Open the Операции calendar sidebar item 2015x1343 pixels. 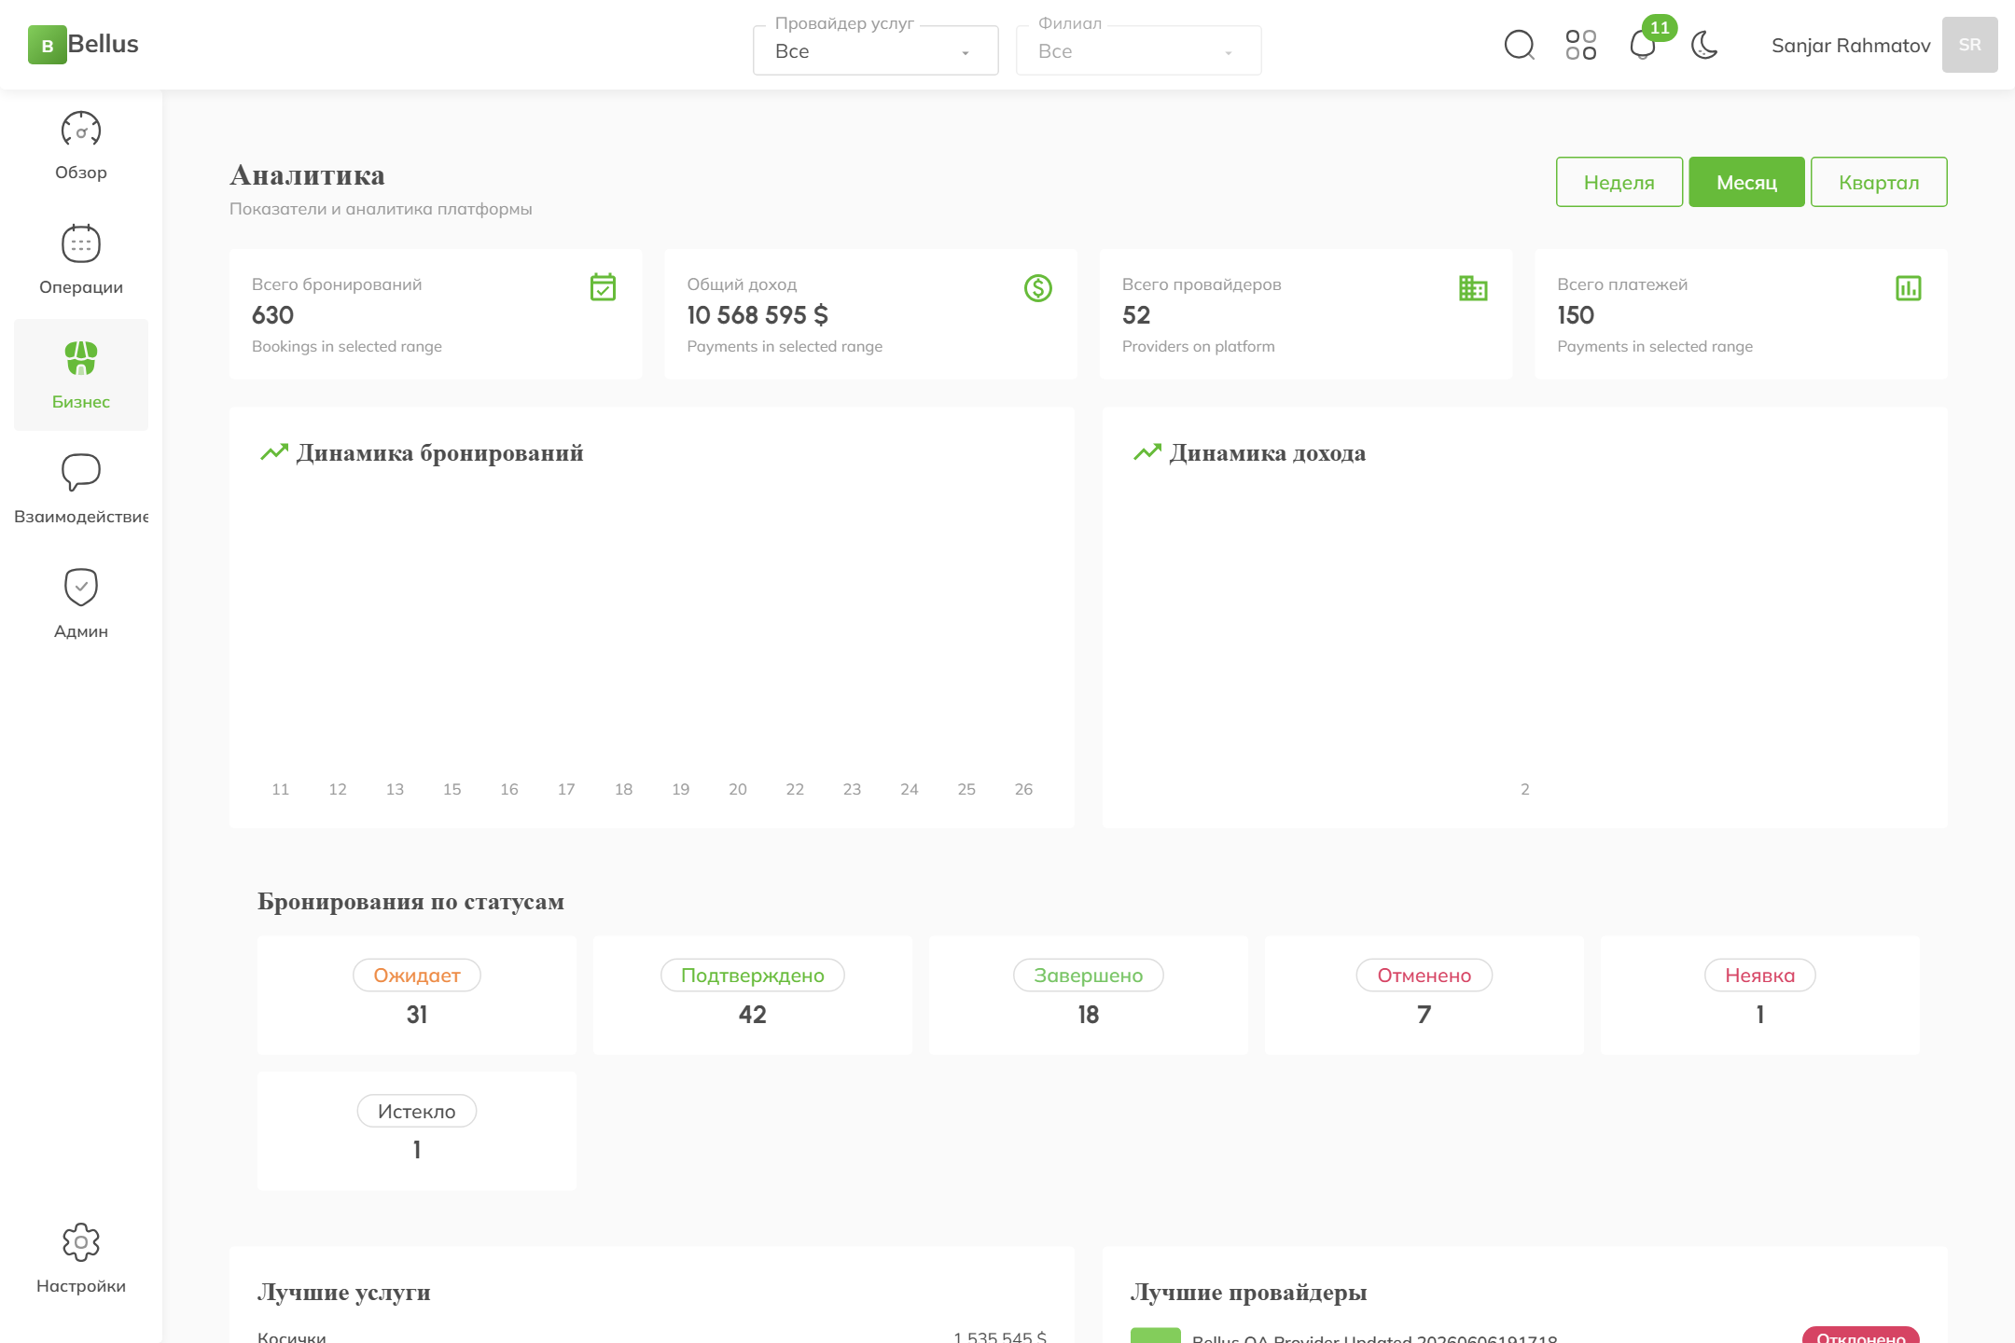click(81, 261)
